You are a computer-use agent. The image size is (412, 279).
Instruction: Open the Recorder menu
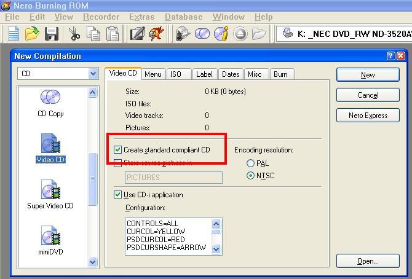[x=101, y=17]
